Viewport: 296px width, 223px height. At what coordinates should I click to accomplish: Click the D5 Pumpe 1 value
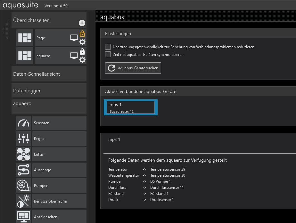pos(160,181)
